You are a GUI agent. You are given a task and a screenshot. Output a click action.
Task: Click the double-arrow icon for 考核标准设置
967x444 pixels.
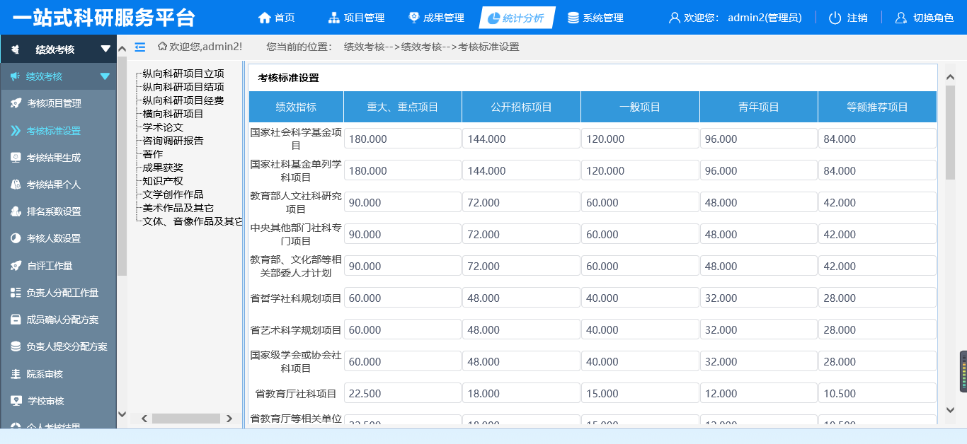(x=16, y=130)
